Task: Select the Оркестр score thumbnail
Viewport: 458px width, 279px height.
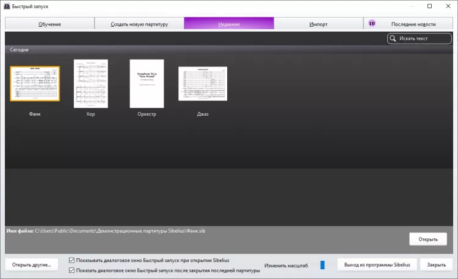Action: [147, 83]
